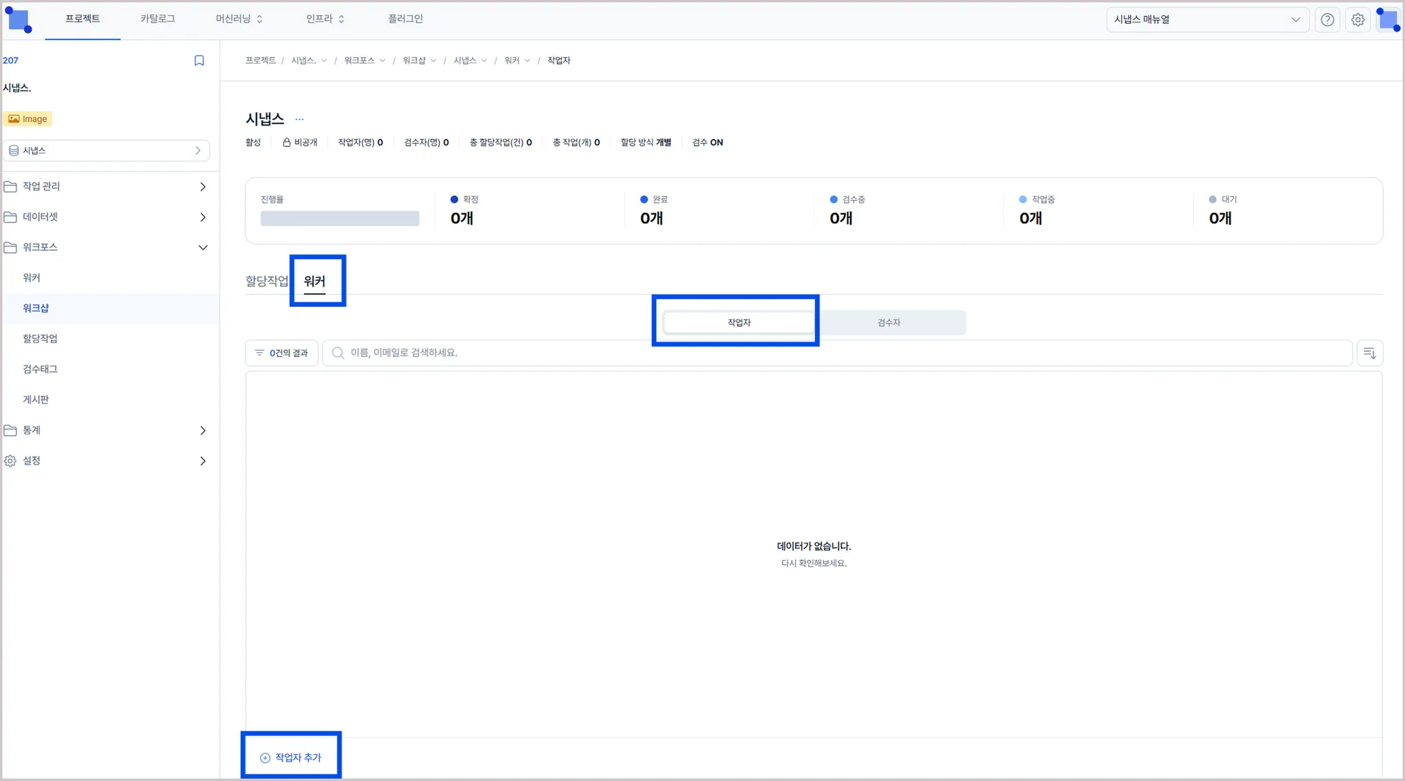Switch to the 작업자 segment toggle
The width and height of the screenshot is (1405, 781).
pyautogui.click(x=739, y=323)
